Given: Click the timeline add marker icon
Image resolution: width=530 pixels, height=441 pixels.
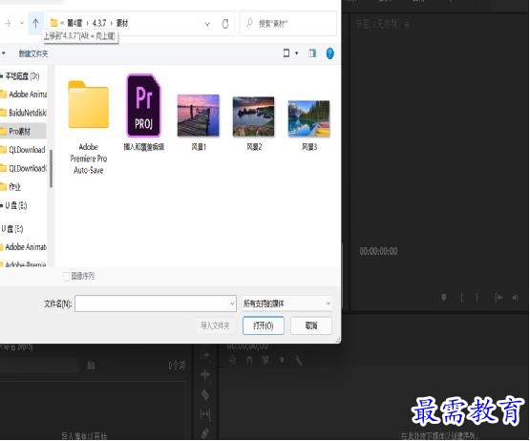Looking at the screenshot, I should (x=282, y=361).
